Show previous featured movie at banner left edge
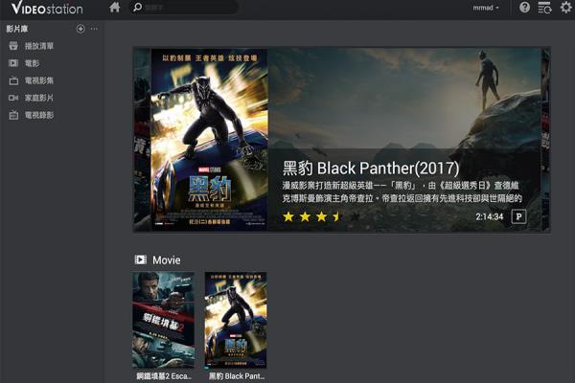575x383 pixels. (x=142, y=140)
